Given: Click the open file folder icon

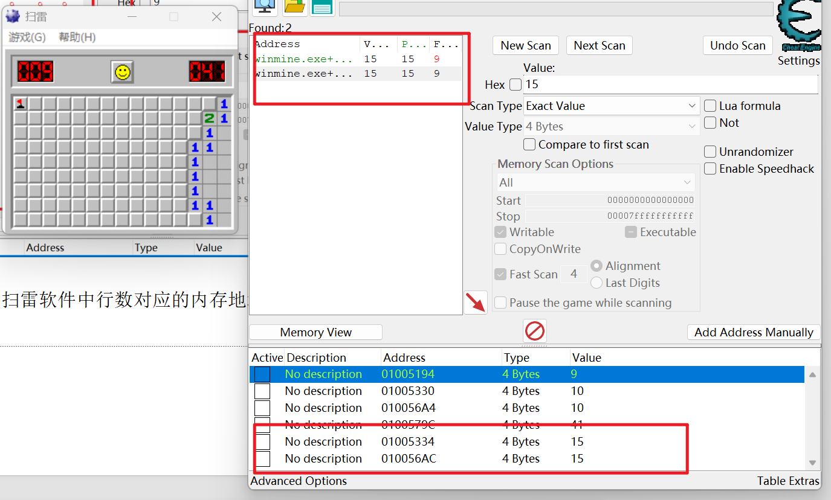Looking at the screenshot, I should pyautogui.click(x=294, y=7).
